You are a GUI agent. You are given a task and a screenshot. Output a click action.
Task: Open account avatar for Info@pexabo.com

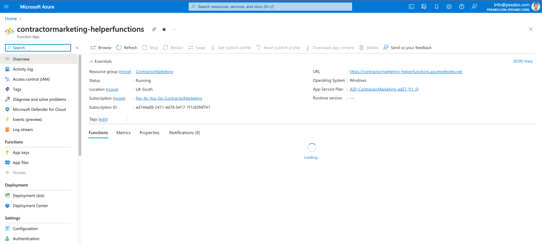pyautogui.click(x=535, y=6)
